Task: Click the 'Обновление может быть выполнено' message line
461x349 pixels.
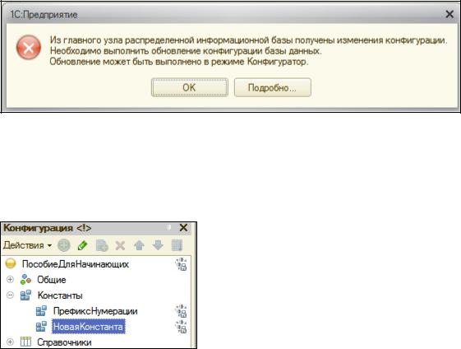Action: tap(179, 62)
